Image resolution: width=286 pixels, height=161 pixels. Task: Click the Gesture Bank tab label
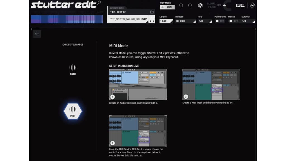tap(117, 8)
